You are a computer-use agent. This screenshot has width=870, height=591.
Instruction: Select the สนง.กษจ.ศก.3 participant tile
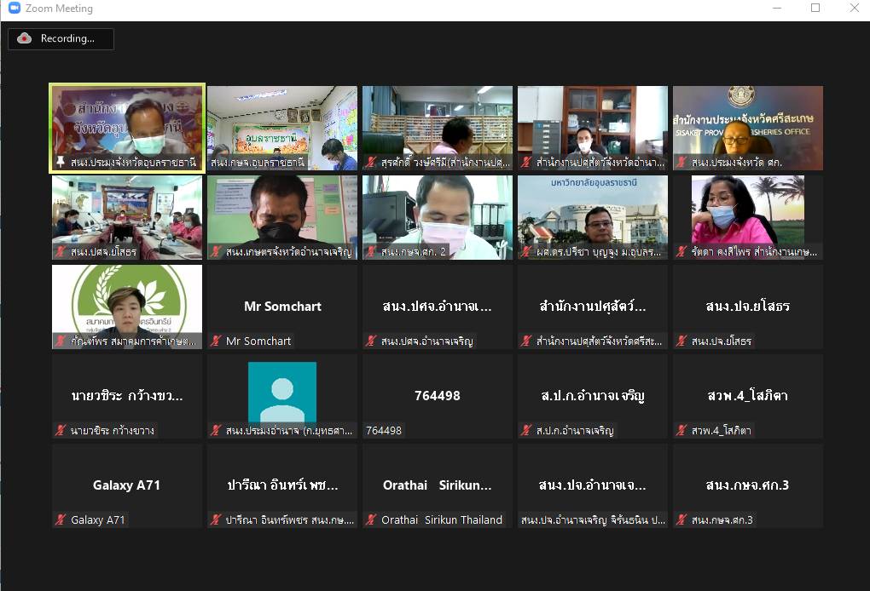tap(747, 485)
